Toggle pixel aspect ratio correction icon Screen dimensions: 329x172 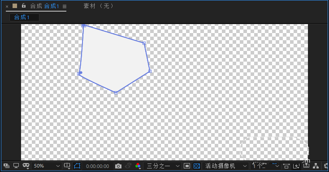[286, 166]
